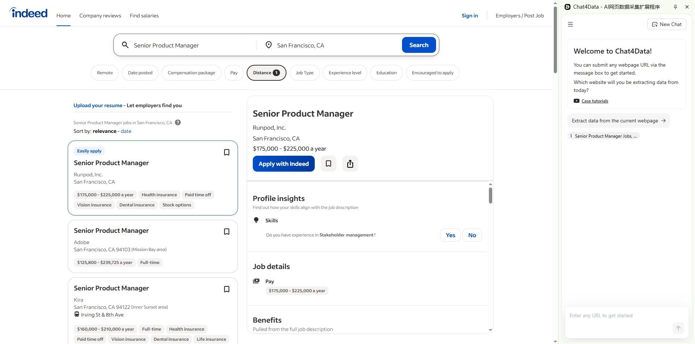
Task: Click the share icon in job details
Action: coord(350,164)
